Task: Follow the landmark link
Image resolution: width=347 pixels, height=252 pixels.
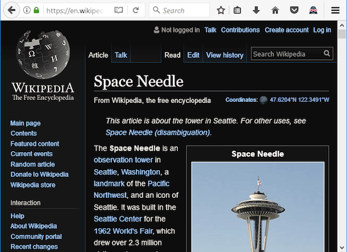Action: [x=109, y=184]
